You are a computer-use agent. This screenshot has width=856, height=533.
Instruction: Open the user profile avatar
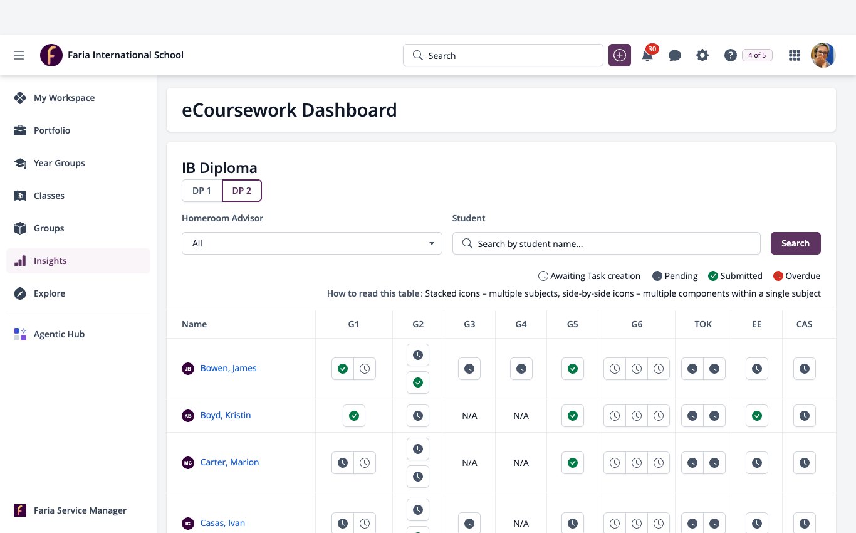click(x=823, y=55)
